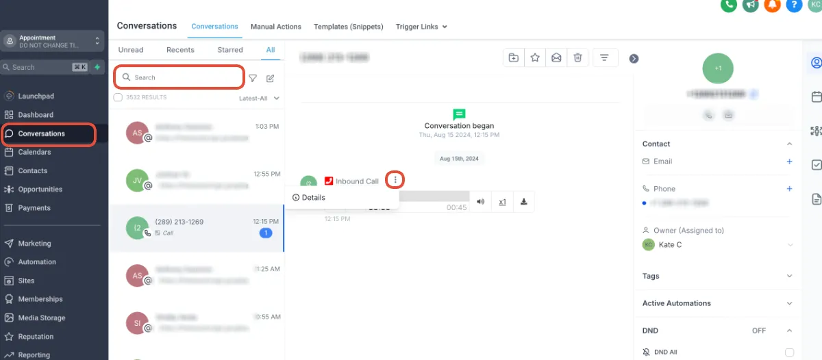Viewport: 822px width, 360px height.
Task: Star this conversation using the star icon
Action: pos(535,58)
